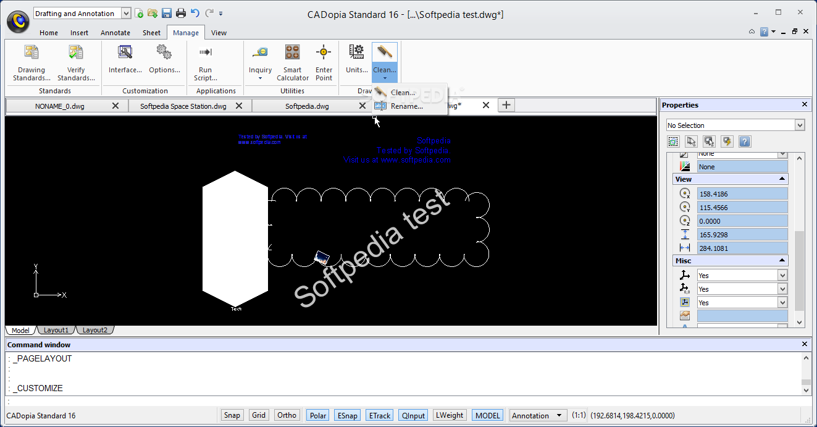The width and height of the screenshot is (817, 427).
Task: Open the quick access toolbar customize arrow
Action: click(221, 13)
